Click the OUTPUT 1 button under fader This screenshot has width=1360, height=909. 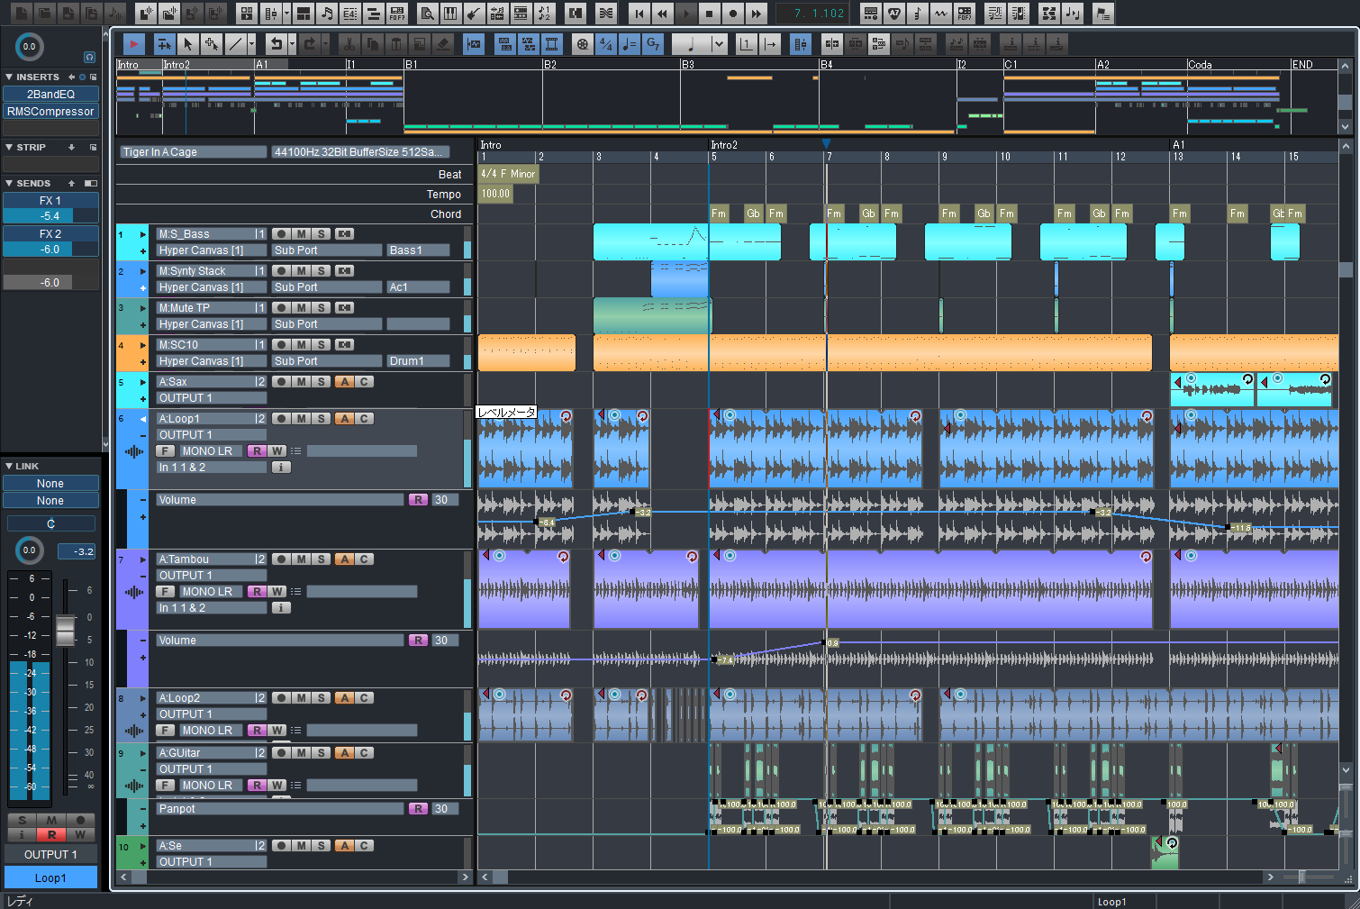coord(50,854)
